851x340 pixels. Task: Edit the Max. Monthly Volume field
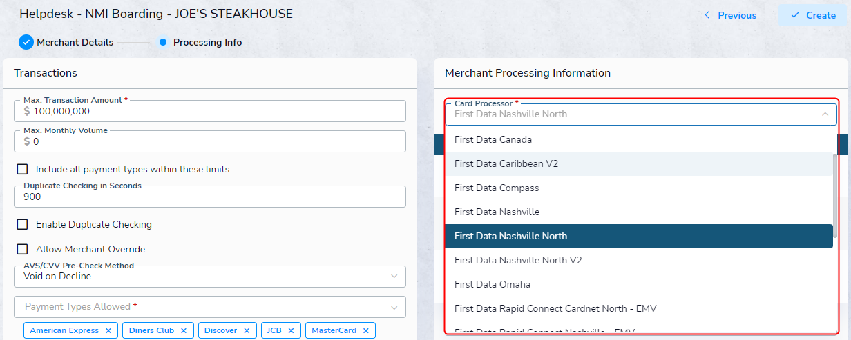point(210,141)
